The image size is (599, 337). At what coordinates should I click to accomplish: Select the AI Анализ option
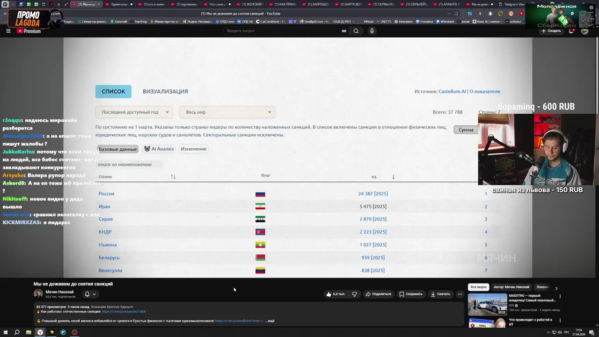(159, 149)
